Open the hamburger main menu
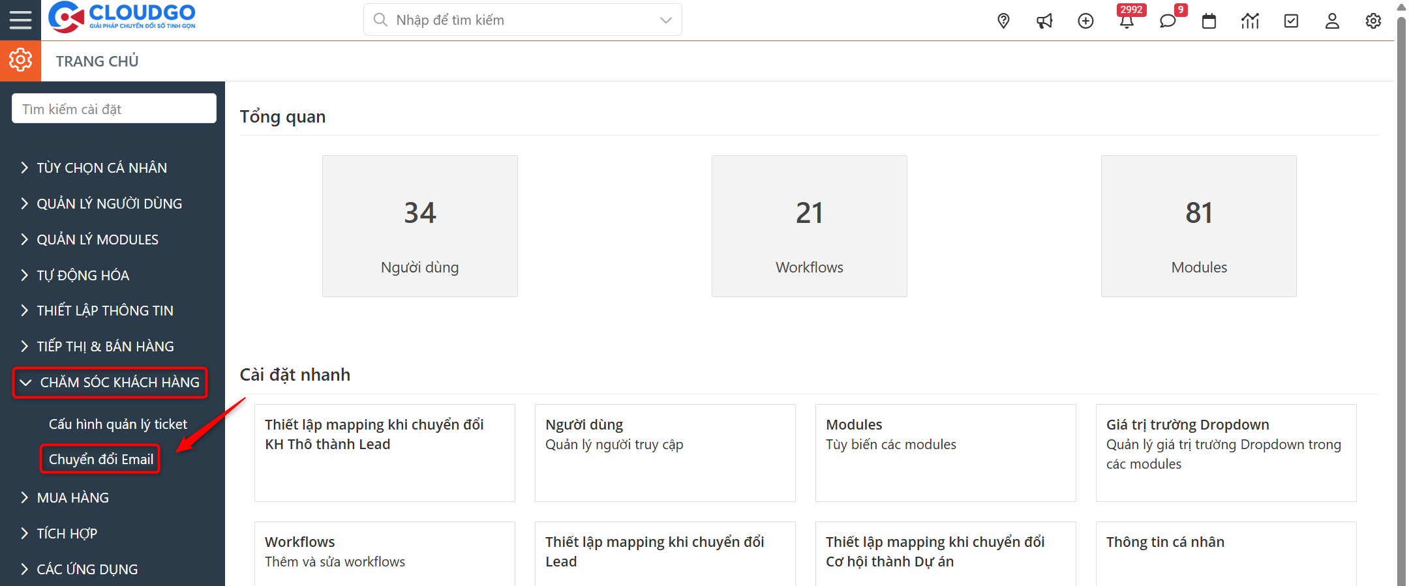1409x586 pixels. click(x=20, y=20)
